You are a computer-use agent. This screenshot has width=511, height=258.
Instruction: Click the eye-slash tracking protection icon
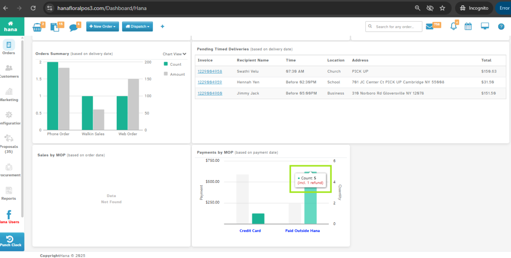[x=430, y=8]
